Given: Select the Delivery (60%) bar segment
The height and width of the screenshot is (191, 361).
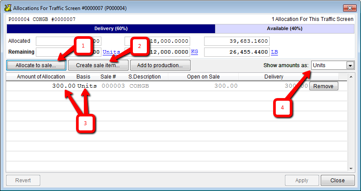Looking at the screenshot, I should click(x=111, y=29).
